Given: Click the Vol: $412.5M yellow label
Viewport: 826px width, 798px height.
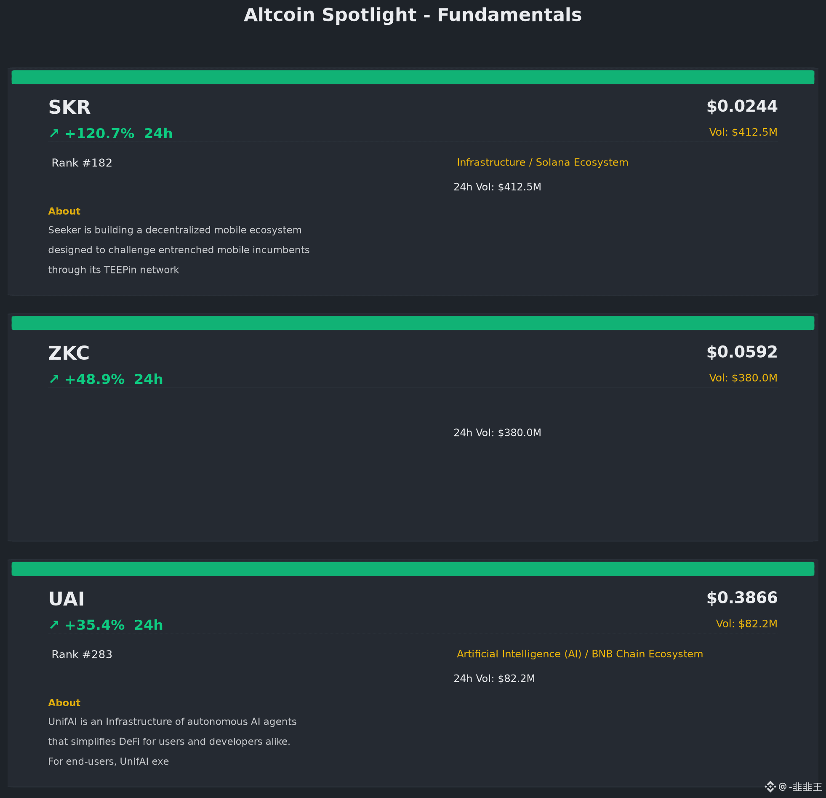Looking at the screenshot, I should [x=743, y=132].
